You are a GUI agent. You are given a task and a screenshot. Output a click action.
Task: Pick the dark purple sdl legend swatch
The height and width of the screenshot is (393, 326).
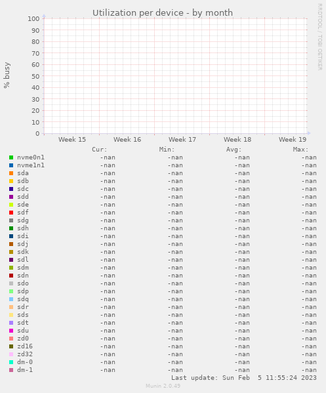[x=11, y=260]
